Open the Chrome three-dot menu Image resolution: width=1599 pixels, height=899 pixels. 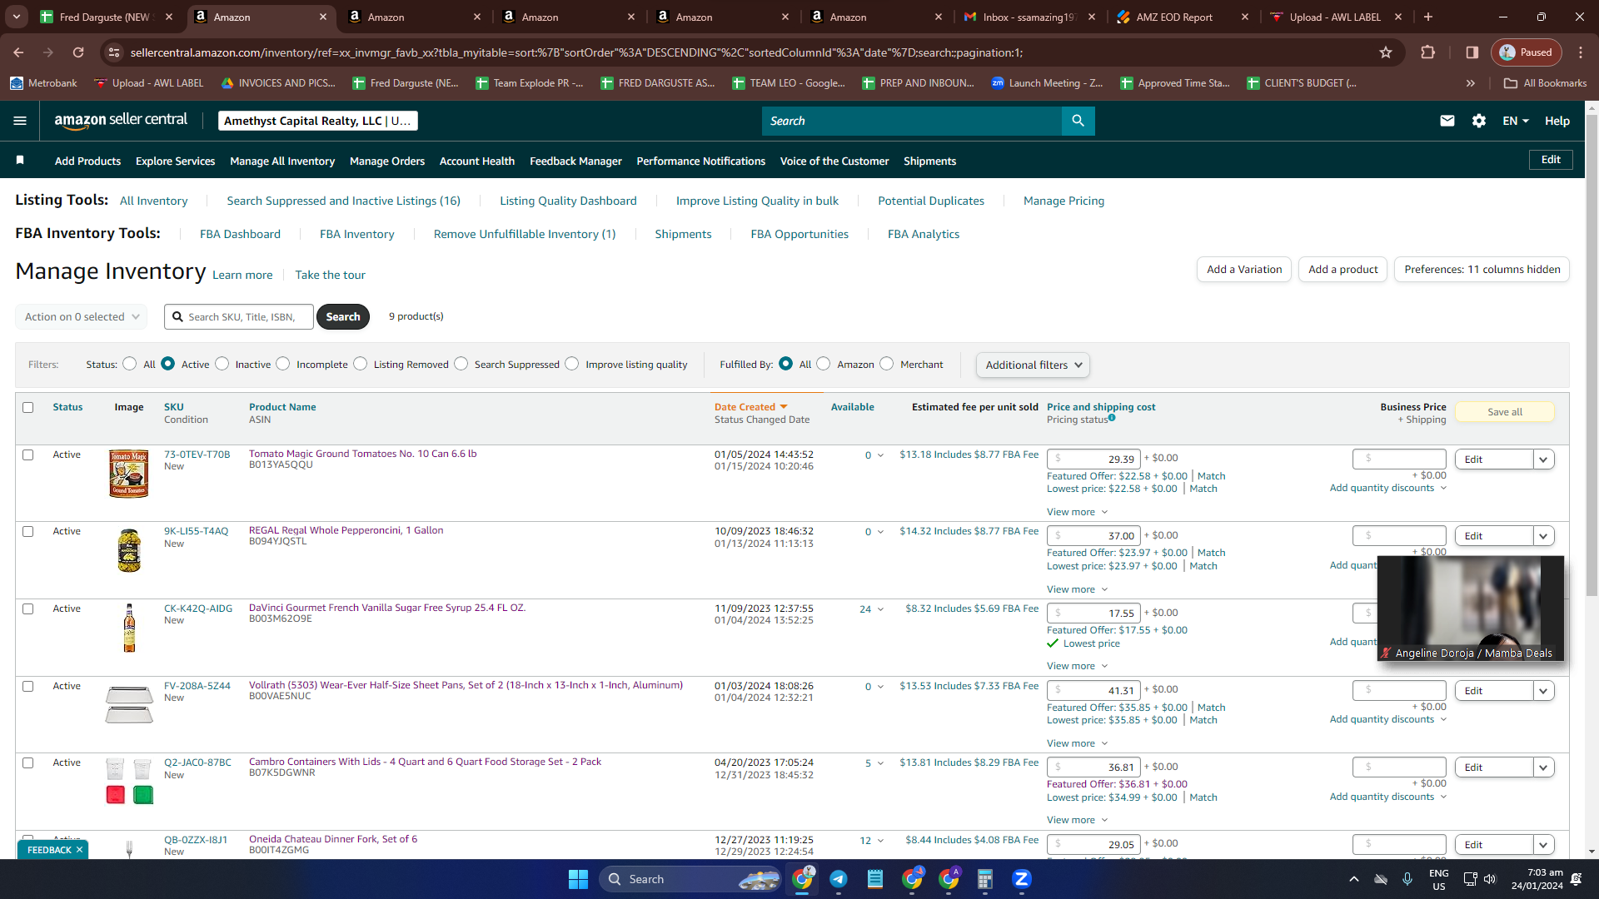coord(1581,52)
